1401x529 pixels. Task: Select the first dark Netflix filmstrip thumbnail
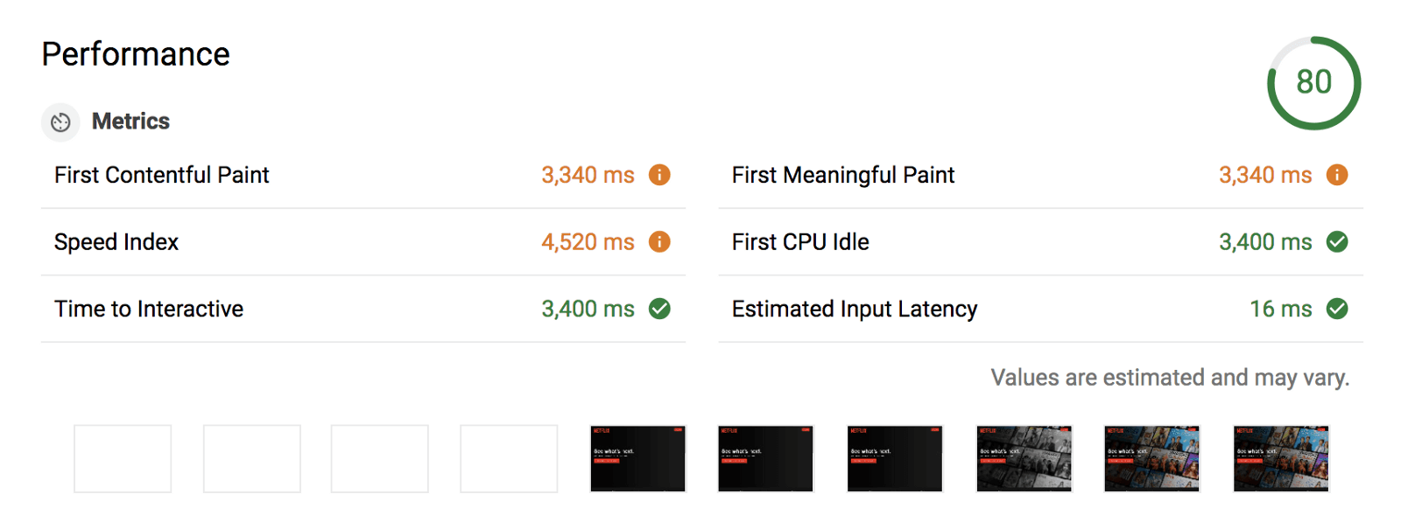(637, 459)
